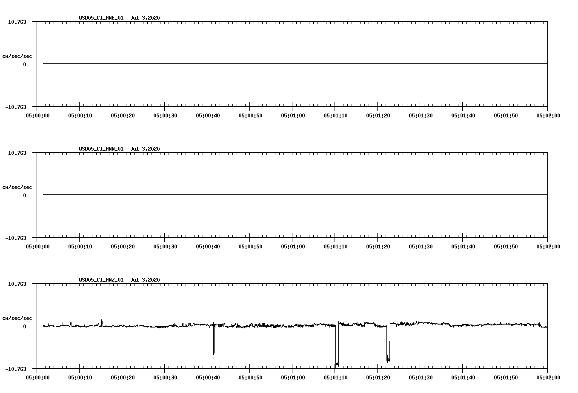Click 05:01:40 on the HNN time axis
The height and width of the screenshot is (393, 578).
[463, 246]
